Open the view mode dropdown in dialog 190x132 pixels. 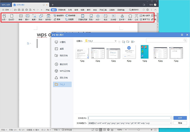point(133,42)
